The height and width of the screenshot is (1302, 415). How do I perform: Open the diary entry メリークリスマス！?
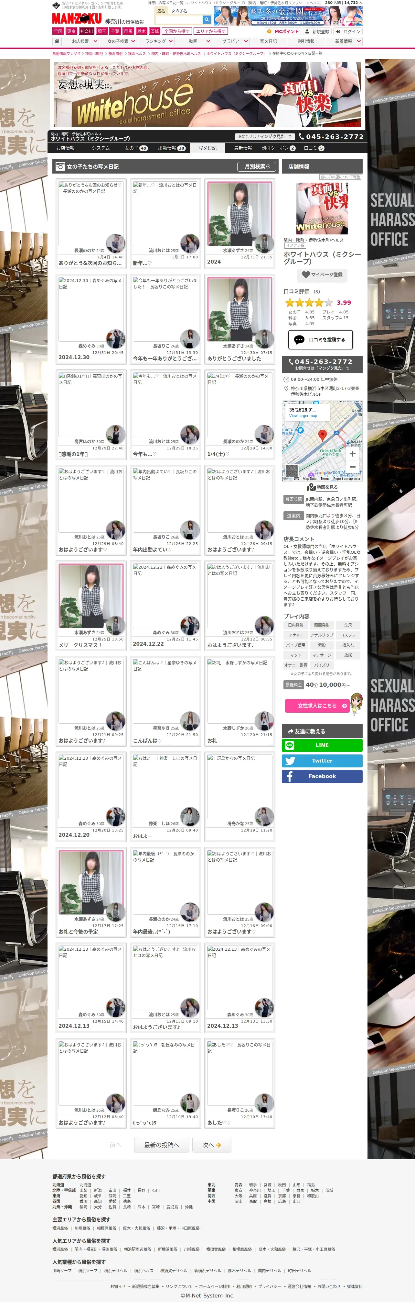tap(91, 606)
